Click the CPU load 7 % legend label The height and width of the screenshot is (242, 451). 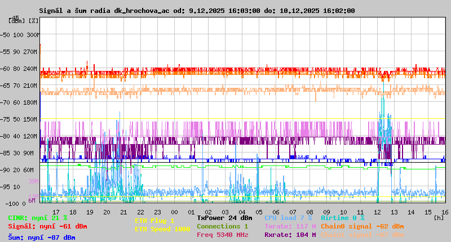288,218
